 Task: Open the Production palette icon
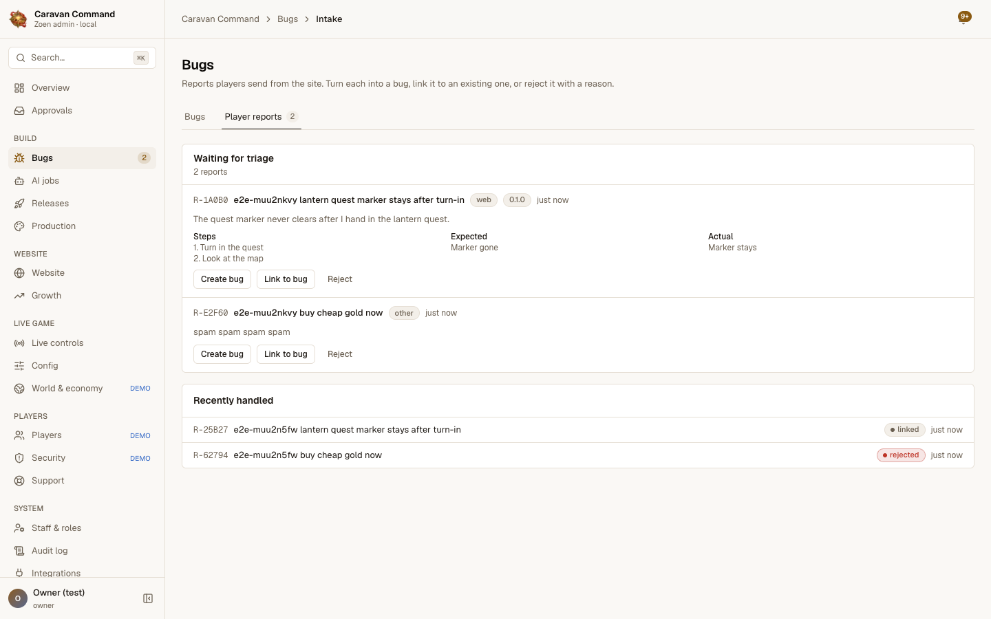(x=19, y=226)
